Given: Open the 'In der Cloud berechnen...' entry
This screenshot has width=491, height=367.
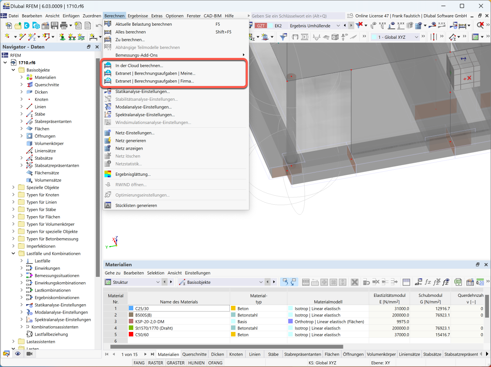Looking at the screenshot, I should [x=139, y=65].
